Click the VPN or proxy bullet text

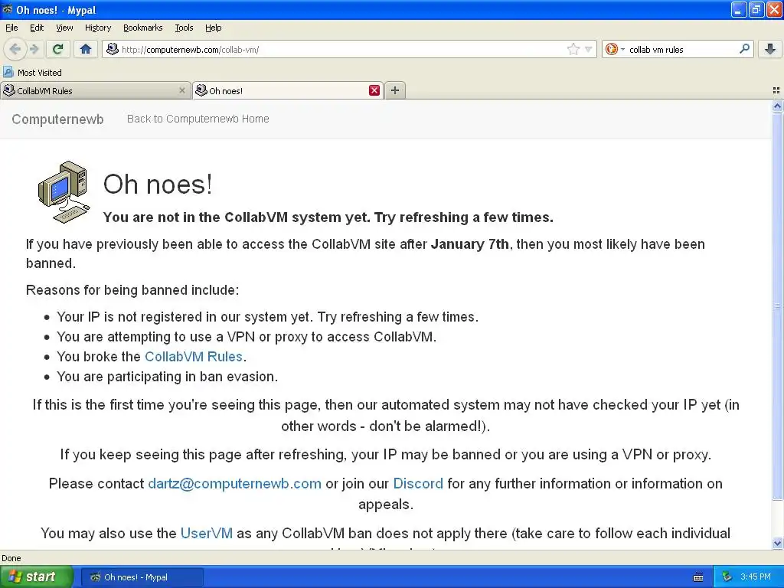click(247, 337)
